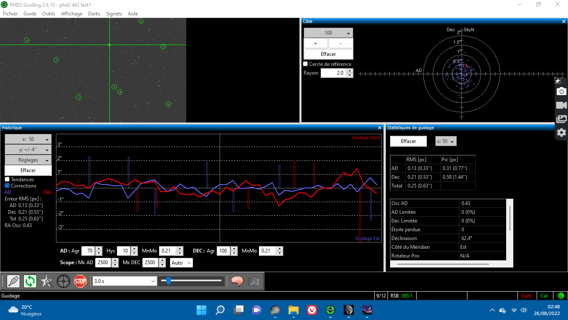Open the Outils menu
The image size is (568, 320).
tap(49, 14)
